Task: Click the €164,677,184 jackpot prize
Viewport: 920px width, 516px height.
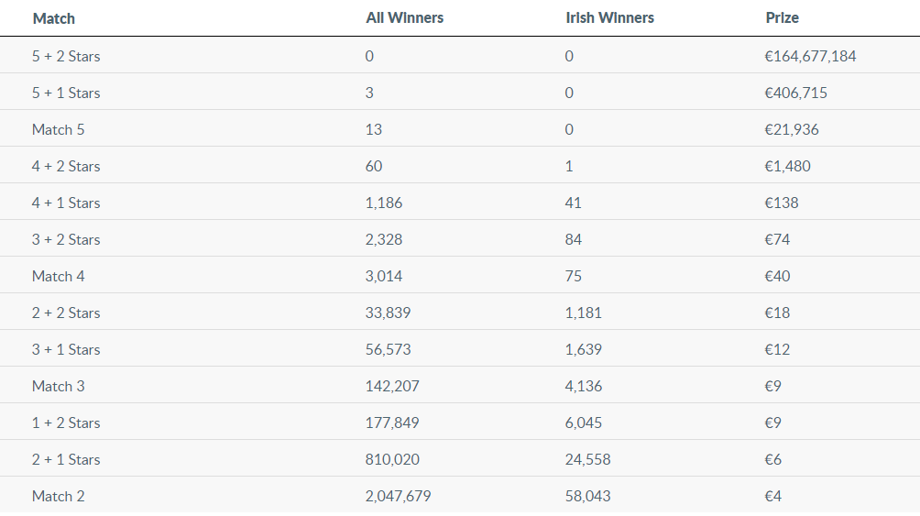Action: (810, 56)
